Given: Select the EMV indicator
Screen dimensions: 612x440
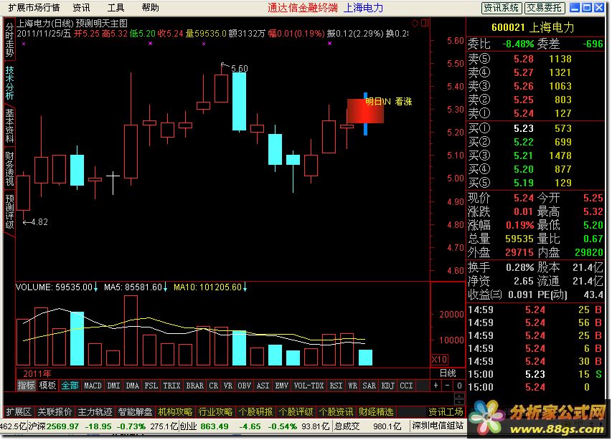Looking at the screenshot, I should coord(281,386).
